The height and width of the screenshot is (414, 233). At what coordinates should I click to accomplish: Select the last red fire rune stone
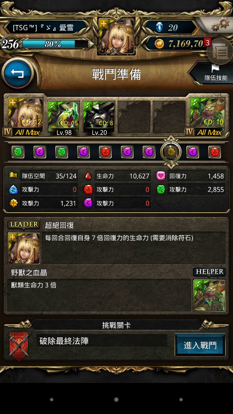(215, 152)
